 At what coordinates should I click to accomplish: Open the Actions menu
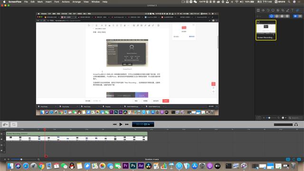click(66, 2)
